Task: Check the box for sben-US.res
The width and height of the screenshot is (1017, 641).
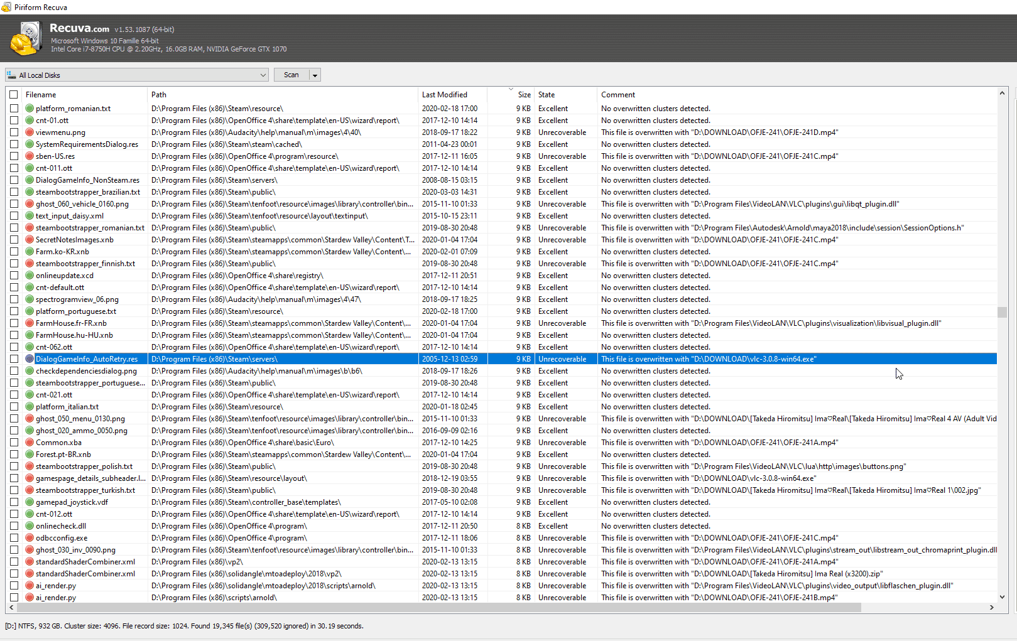Action: point(14,156)
